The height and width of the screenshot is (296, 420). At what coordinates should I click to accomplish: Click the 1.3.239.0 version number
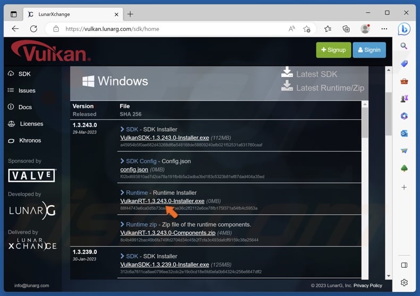pyautogui.click(x=85, y=252)
